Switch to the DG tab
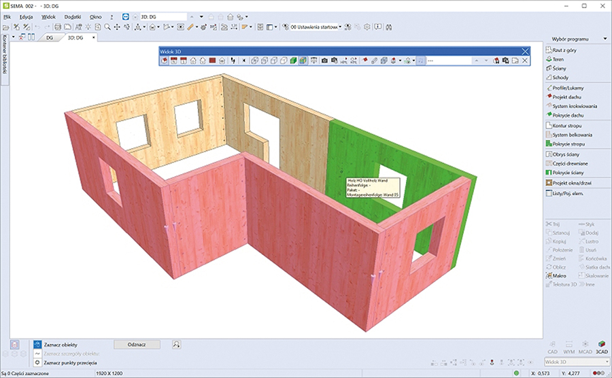Image resolution: width=612 pixels, height=378 pixels. pos(50,38)
